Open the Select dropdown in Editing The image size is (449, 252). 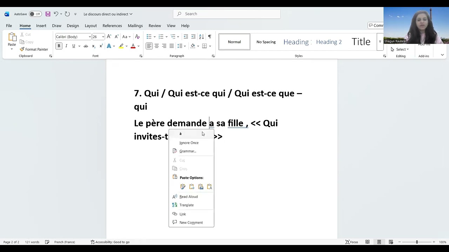point(400,49)
